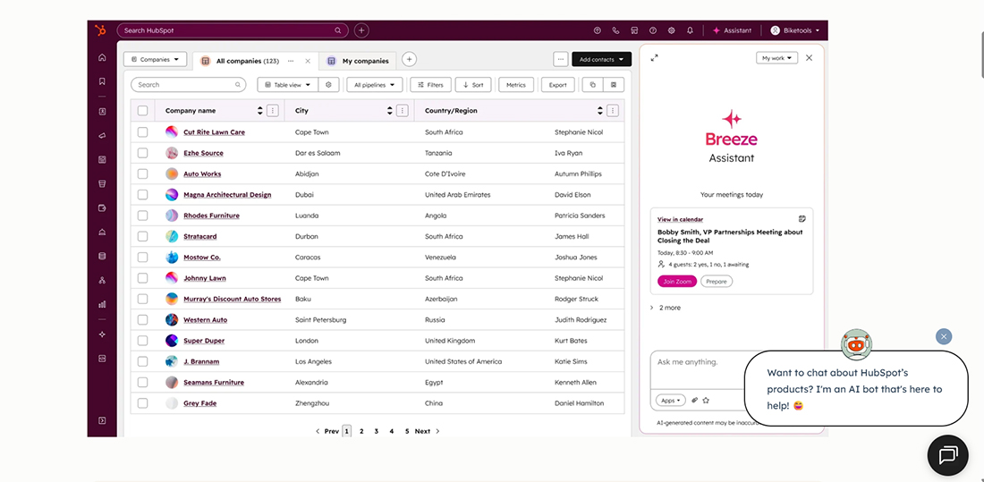Image resolution: width=984 pixels, height=482 pixels.
Task: Open the Breeze sparkle sidebar icon
Action: point(102,334)
